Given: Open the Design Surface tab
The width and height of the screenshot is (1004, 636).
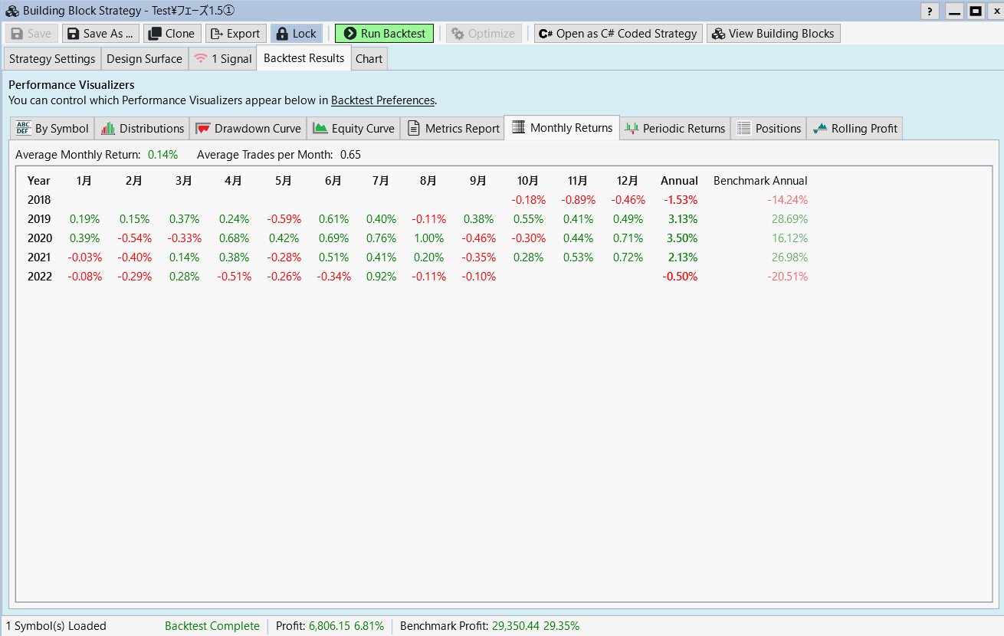Looking at the screenshot, I should point(144,59).
